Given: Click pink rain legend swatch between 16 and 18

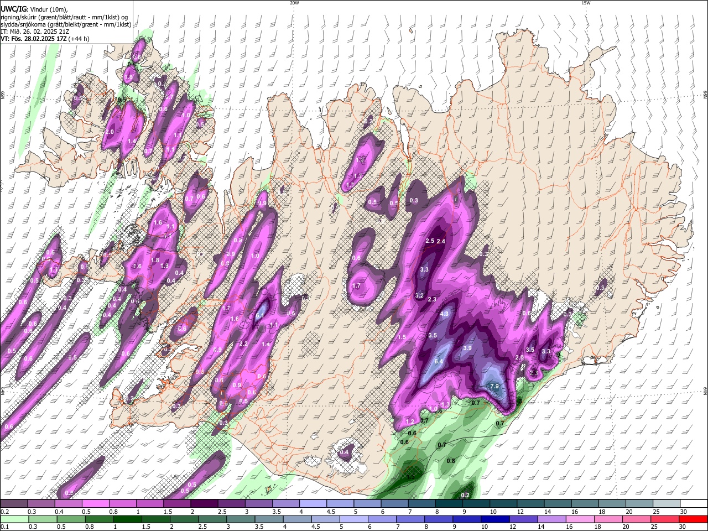Looking at the screenshot, I should point(580,519).
